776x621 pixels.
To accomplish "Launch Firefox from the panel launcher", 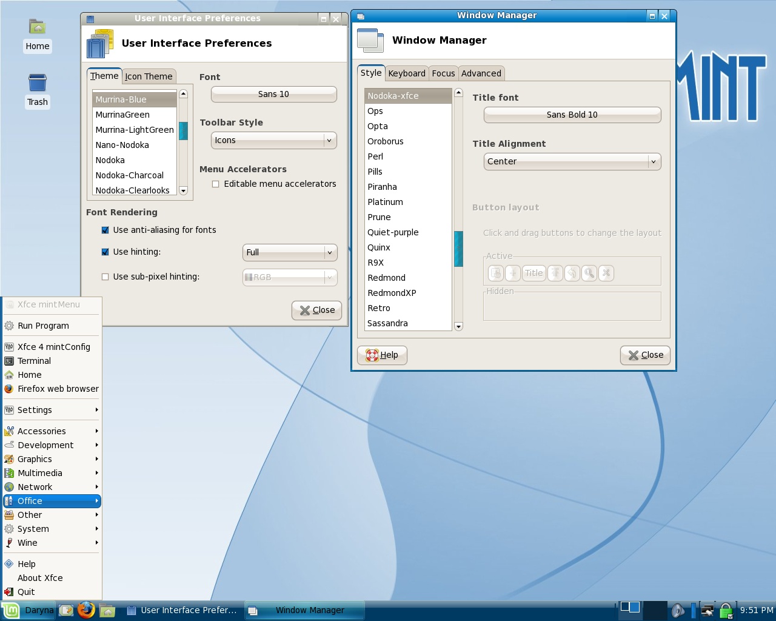I will pos(86,610).
